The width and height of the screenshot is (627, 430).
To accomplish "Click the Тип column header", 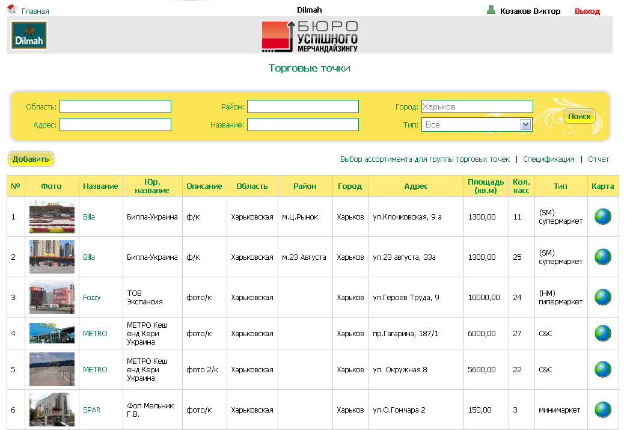I will point(561,186).
